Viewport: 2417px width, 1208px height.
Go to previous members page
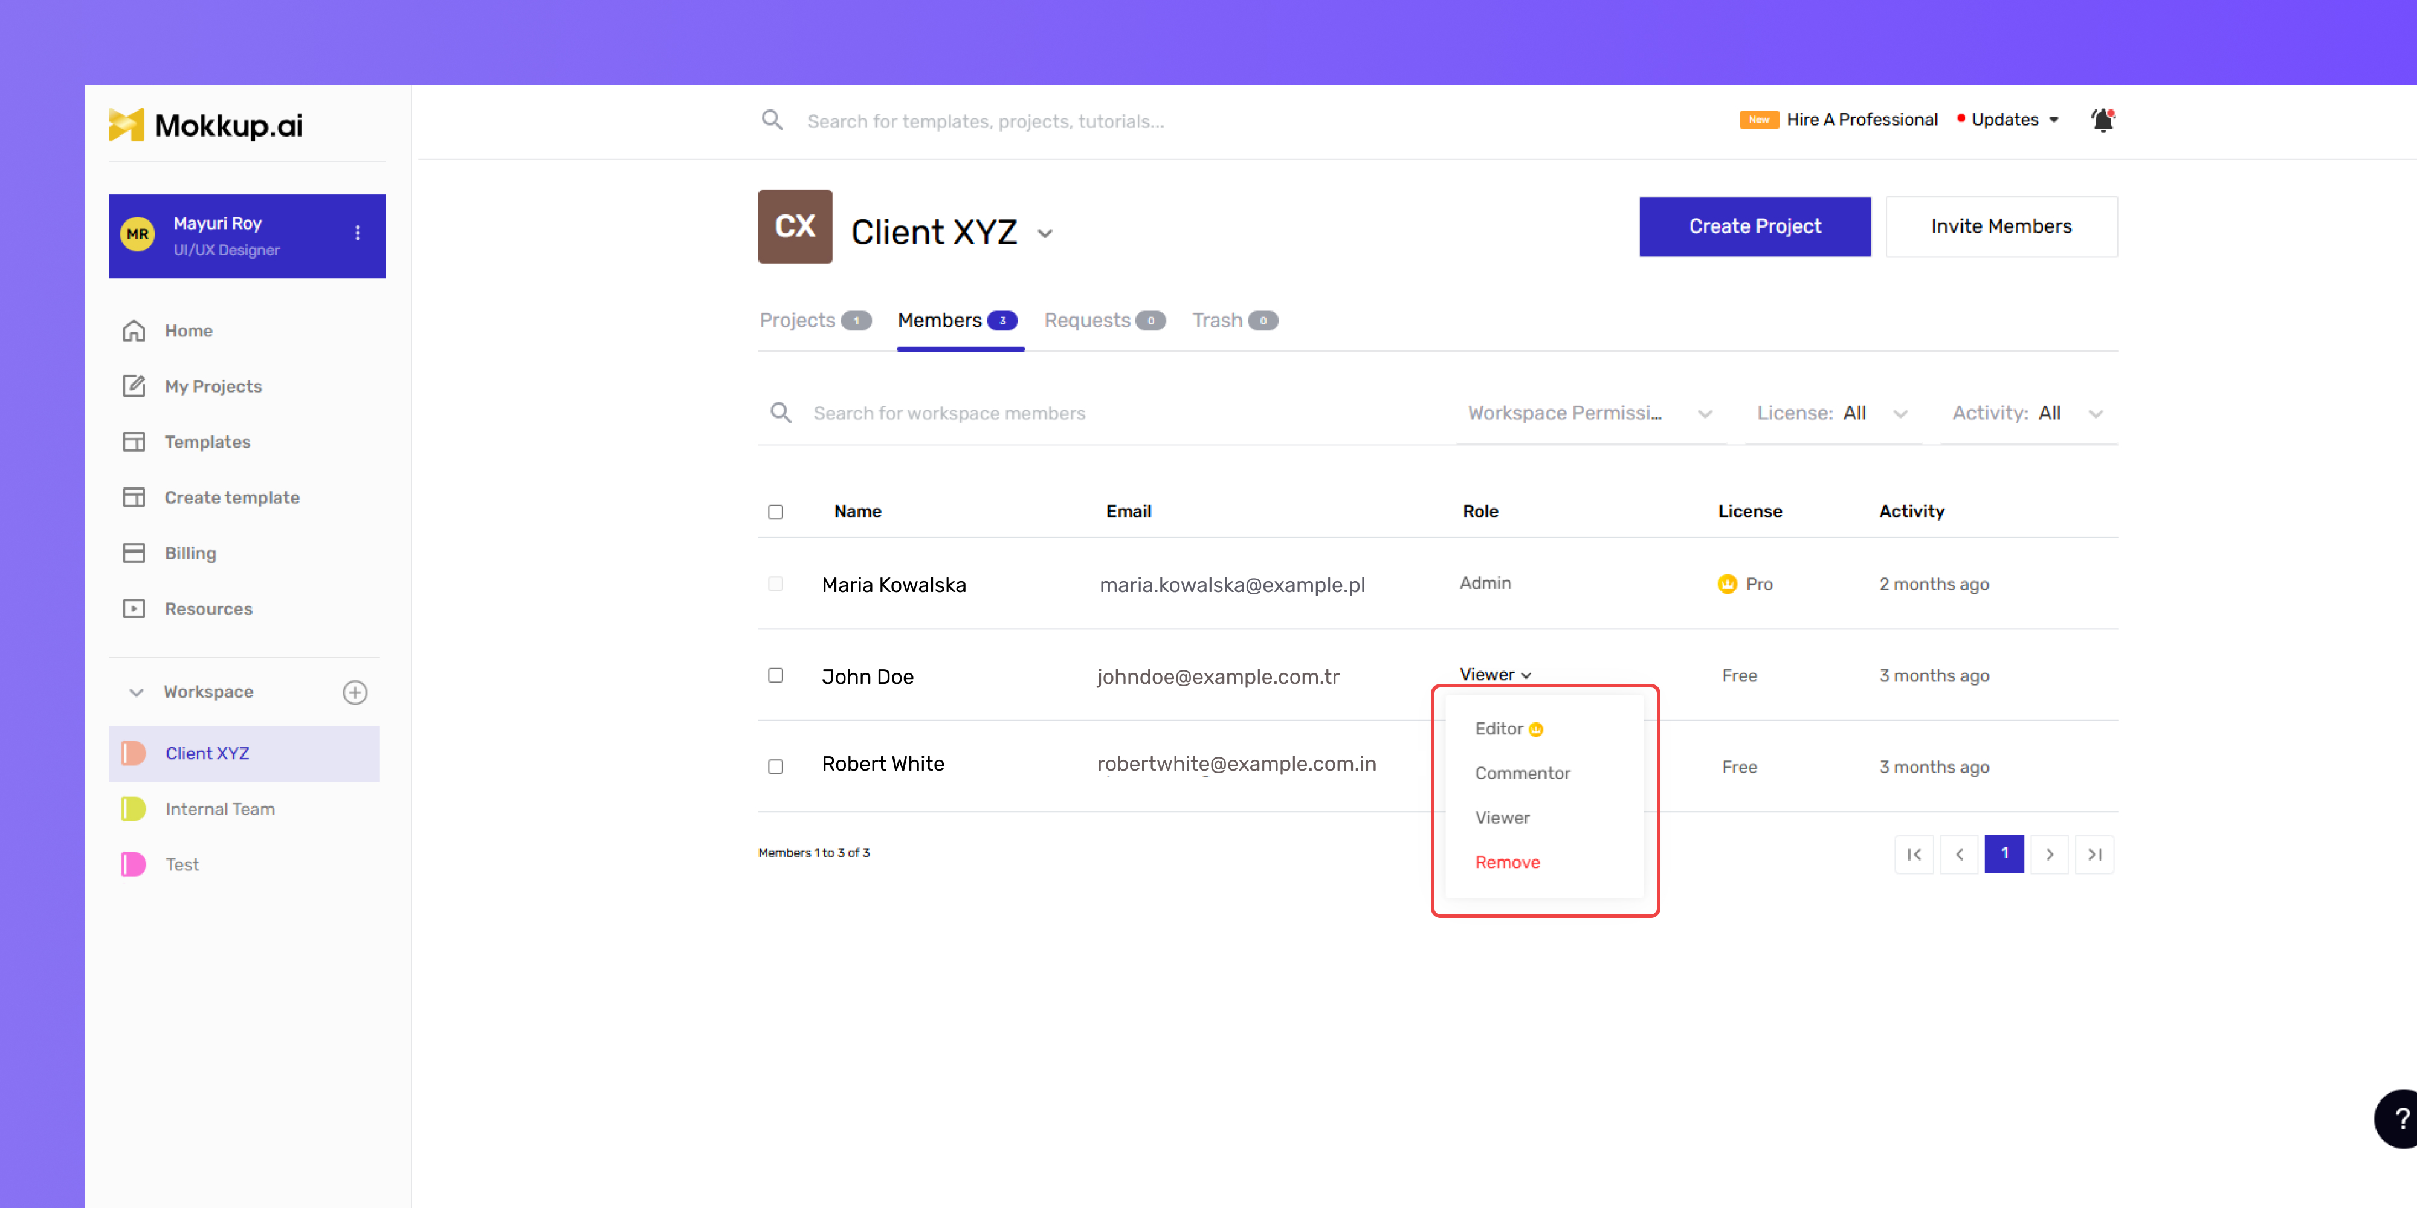coord(1959,855)
